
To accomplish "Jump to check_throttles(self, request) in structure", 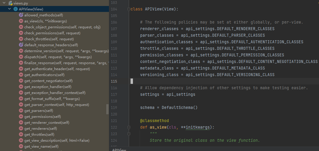I will pyautogui.click(x=49, y=39).
